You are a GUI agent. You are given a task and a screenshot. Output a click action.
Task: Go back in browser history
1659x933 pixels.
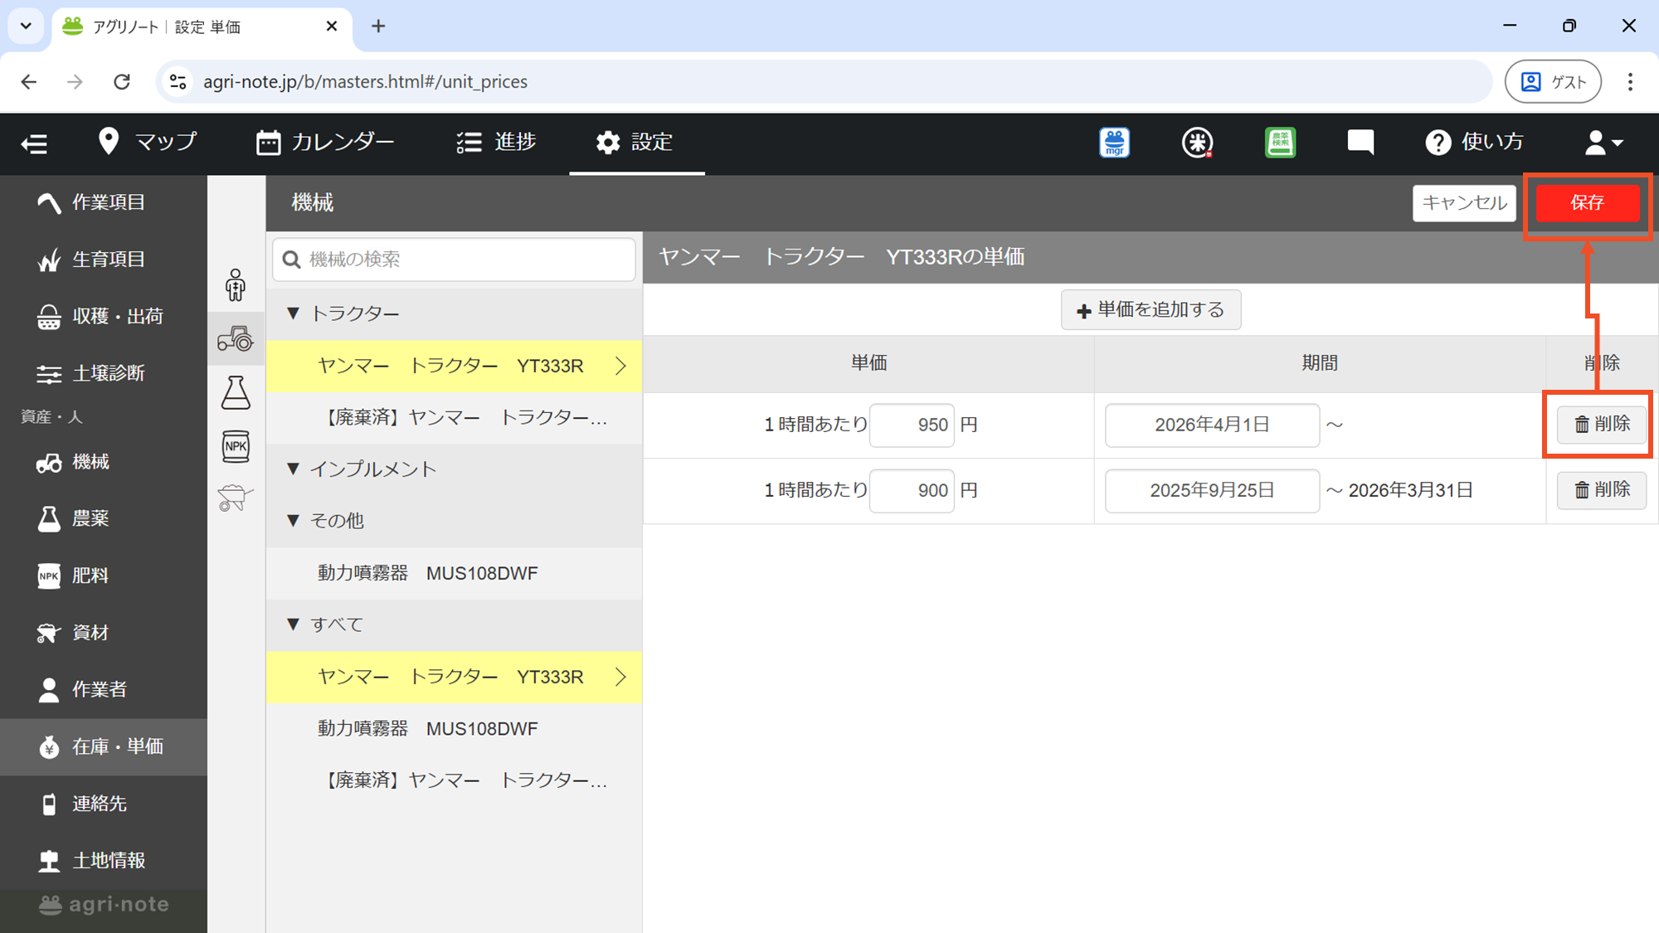tap(29, 81)
